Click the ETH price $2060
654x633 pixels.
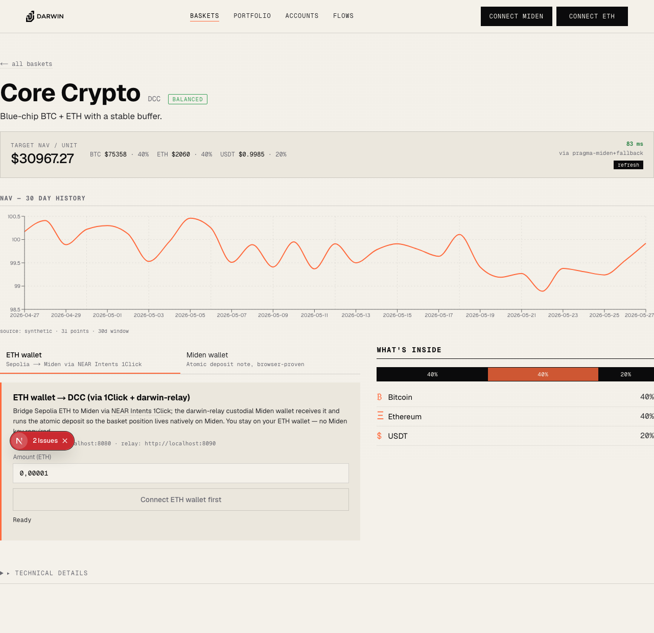181,154
